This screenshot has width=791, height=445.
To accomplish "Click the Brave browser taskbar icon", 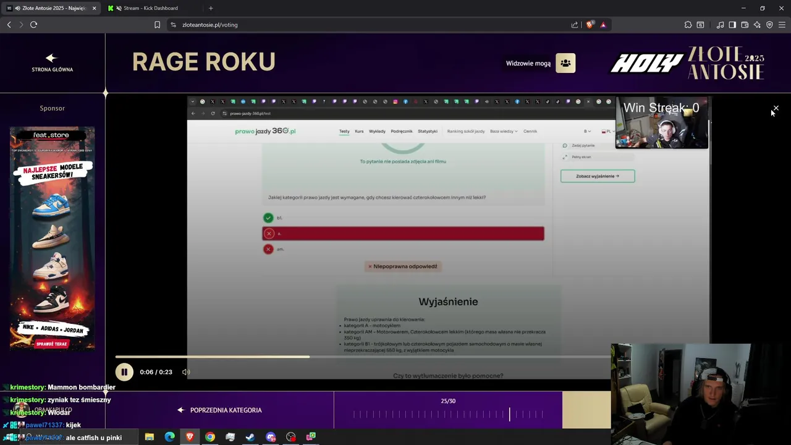I will 190,437.
